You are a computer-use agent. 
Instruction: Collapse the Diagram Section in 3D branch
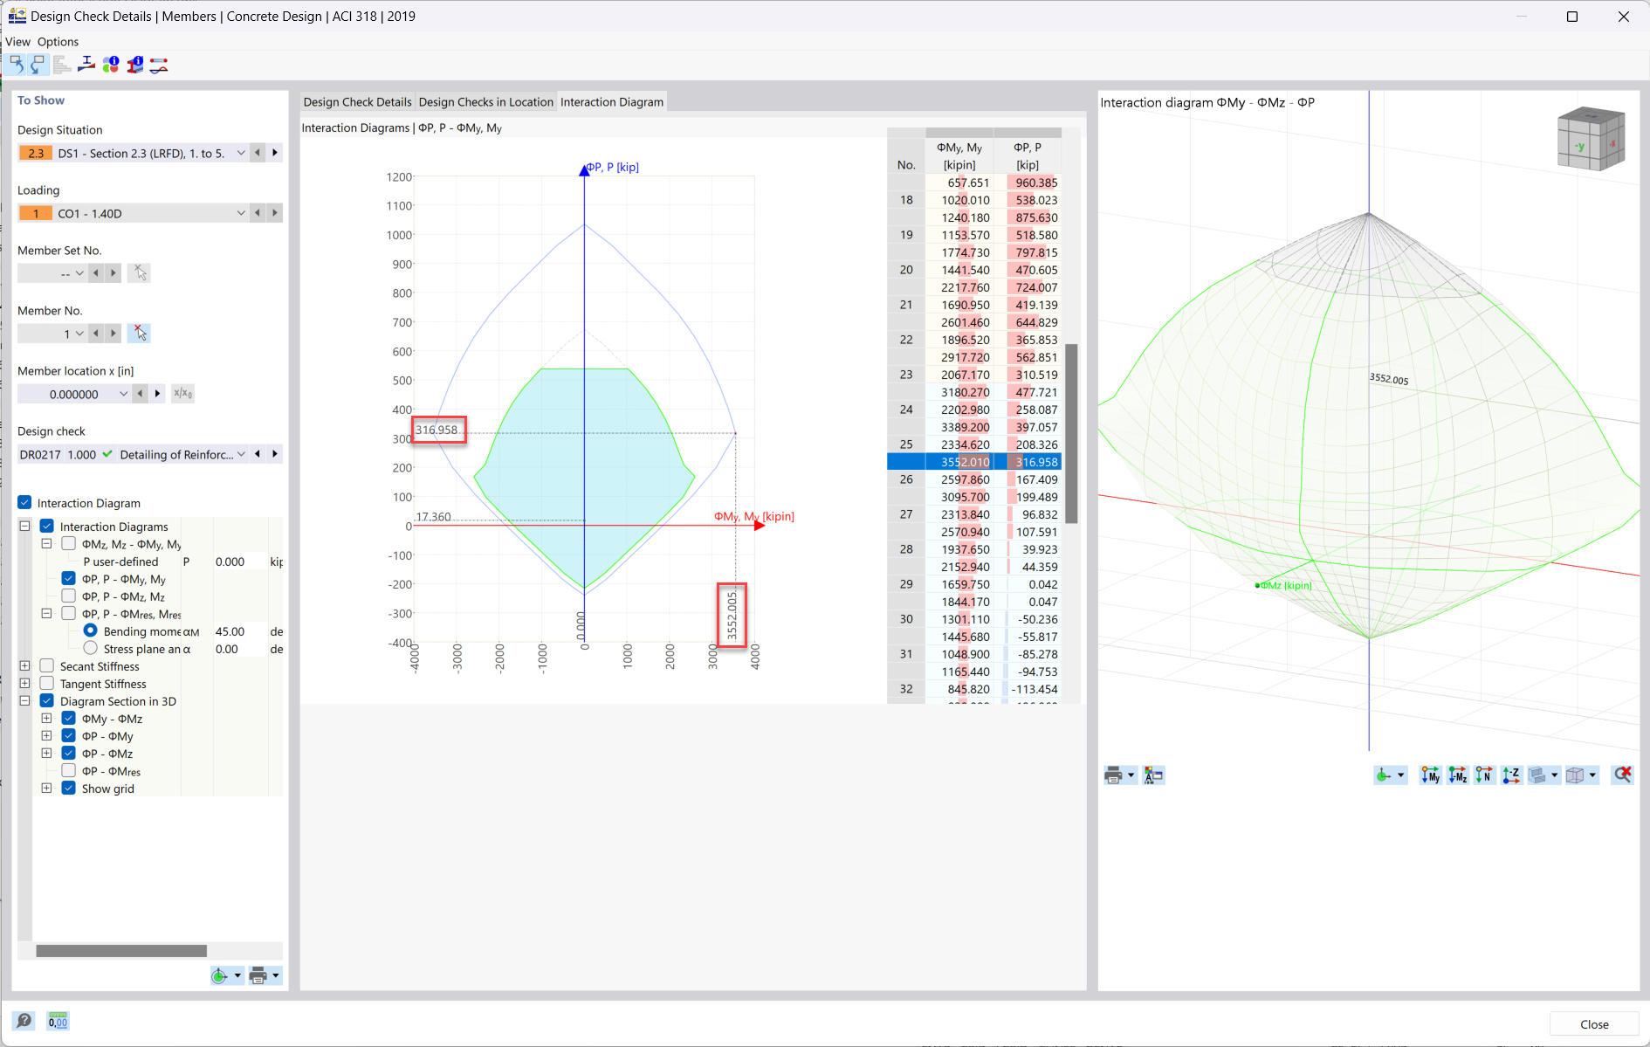24,700
